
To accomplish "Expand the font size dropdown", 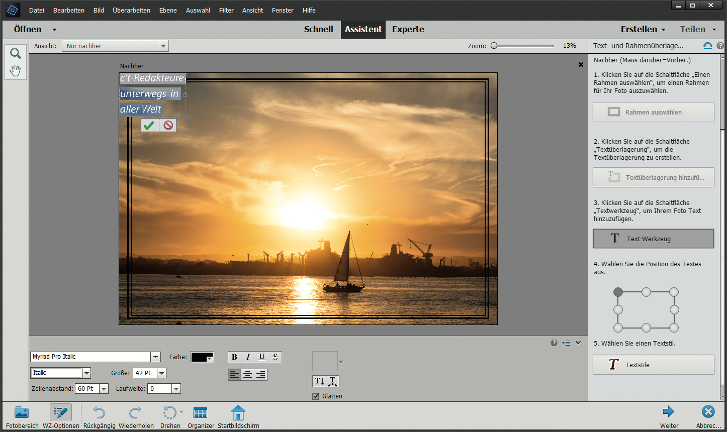I will 161,373.
